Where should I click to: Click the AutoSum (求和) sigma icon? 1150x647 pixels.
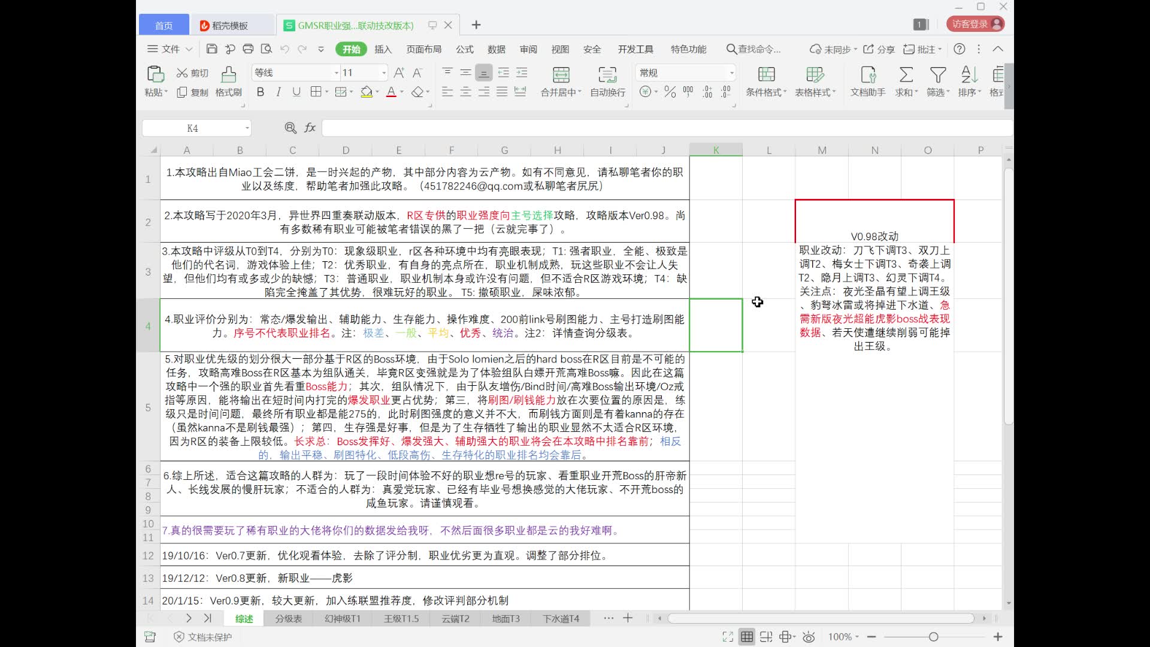pos(906,74)
